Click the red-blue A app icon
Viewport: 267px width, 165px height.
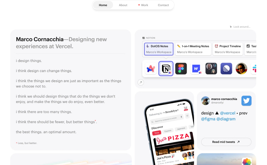pyautogui.click(x=151, y=69)
